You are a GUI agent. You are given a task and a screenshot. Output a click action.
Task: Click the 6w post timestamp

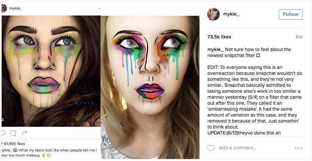299,37
